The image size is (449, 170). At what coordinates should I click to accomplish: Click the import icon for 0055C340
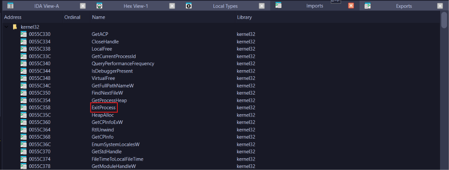click(x=24, y=63)
